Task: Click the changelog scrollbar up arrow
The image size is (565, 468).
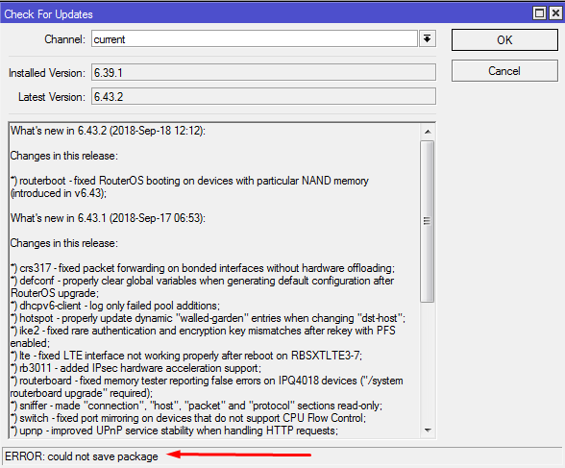Action: (428, 132)
